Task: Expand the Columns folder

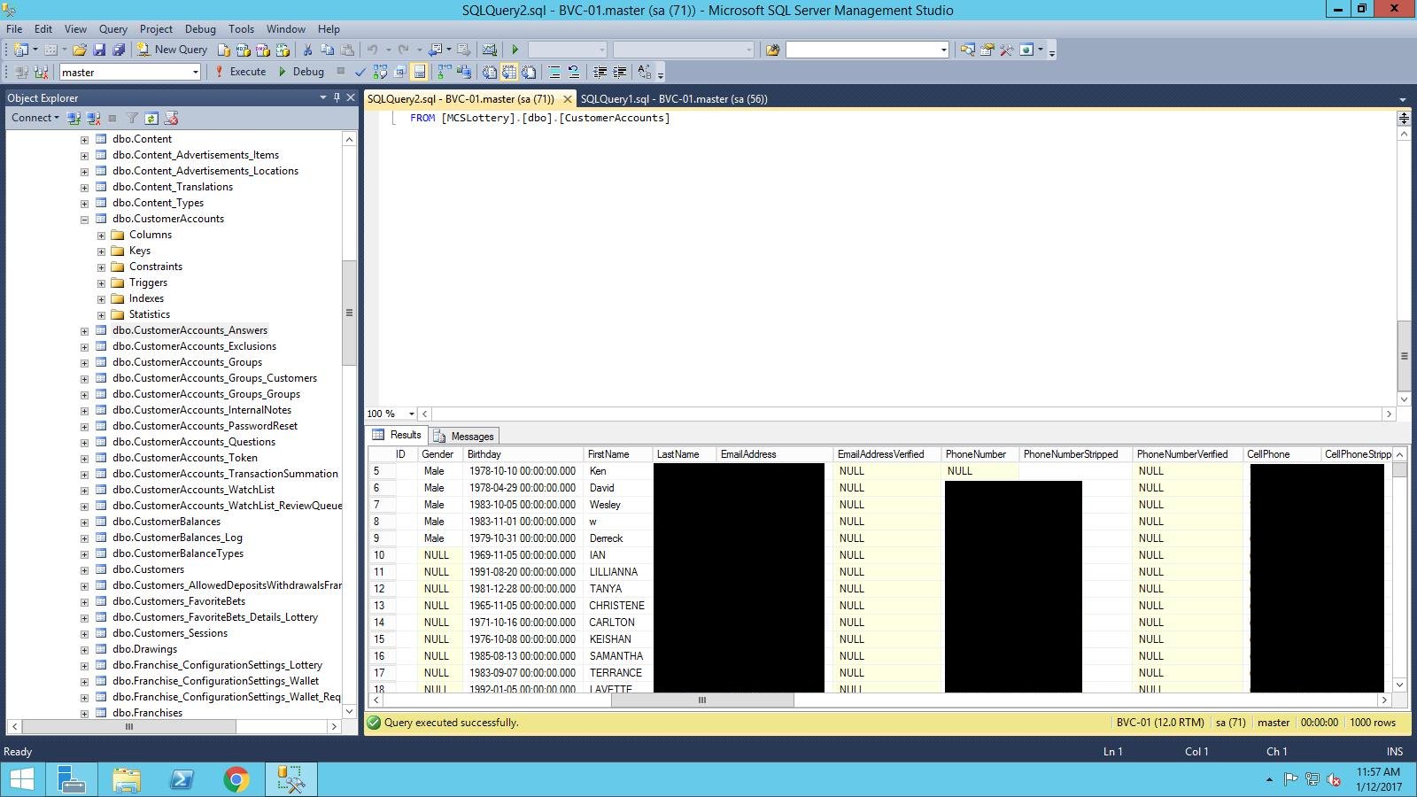Action: coord(101,235)
